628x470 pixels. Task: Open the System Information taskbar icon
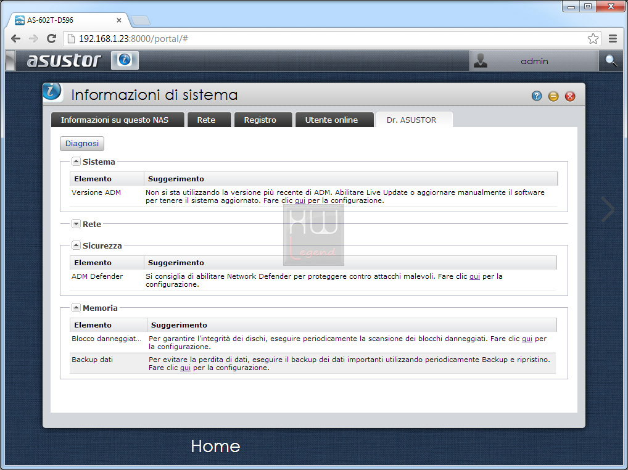(x=125, y=60)
